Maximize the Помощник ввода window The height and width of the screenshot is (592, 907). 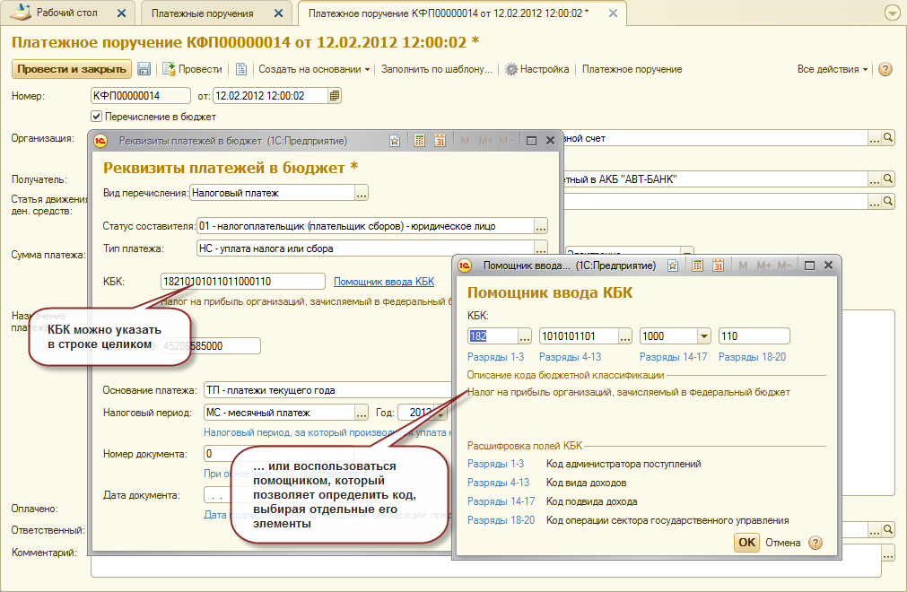coord(810,266)
